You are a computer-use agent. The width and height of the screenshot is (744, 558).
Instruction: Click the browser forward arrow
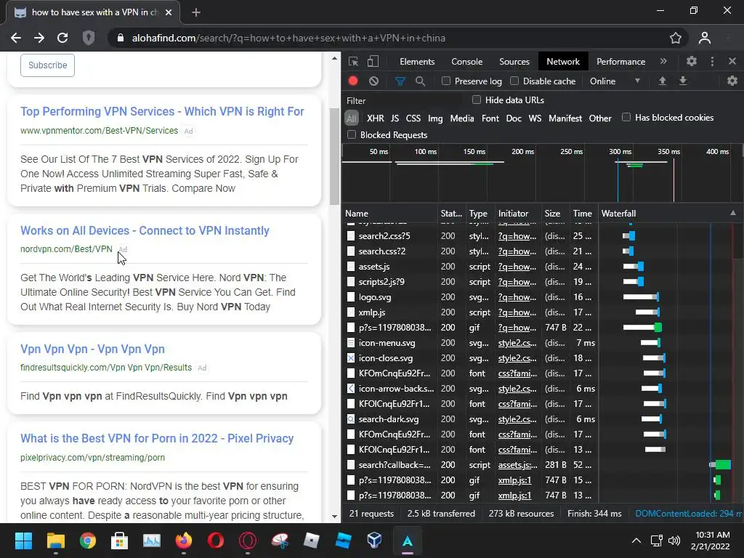(39, 38)
